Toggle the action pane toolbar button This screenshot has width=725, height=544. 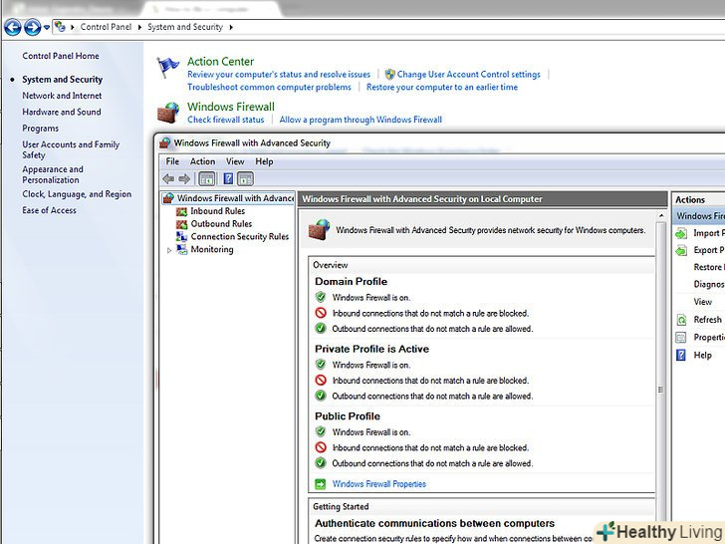(245, 178)
